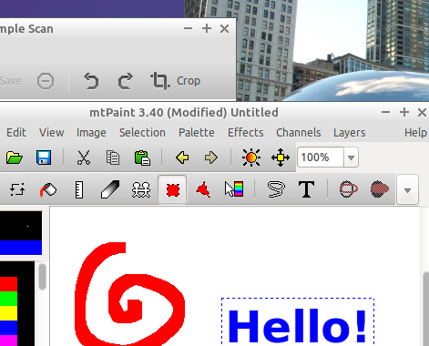Select the polygon selection tool
Viewport: 429px width, 346px height.
click(x=203, y=190)
